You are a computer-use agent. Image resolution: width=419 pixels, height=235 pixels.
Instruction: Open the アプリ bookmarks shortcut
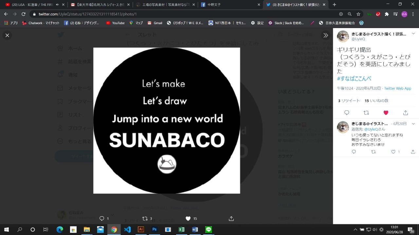(11, 23)
